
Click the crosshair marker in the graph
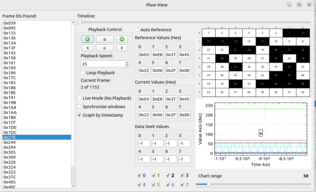click(x=261, y=133)
